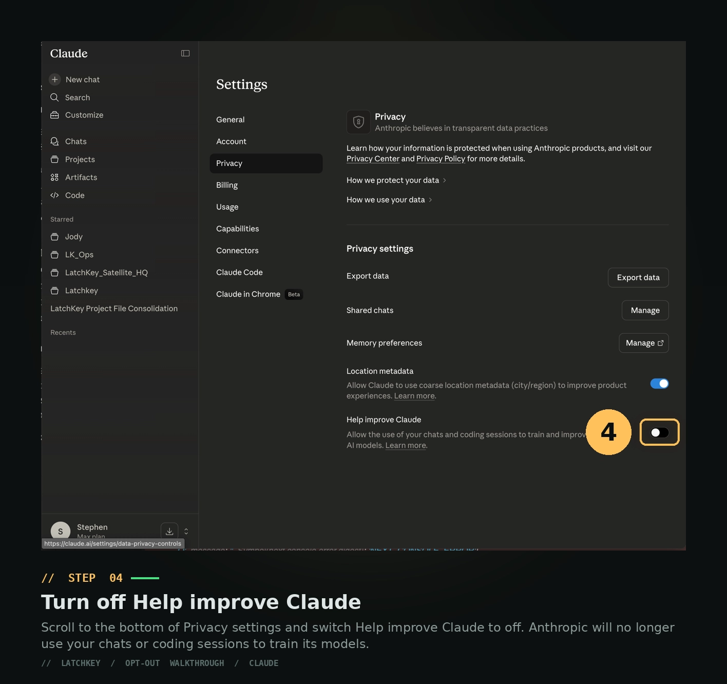Click the Customize toolbox icon
The height and width of the screenshot is (684, 727).
(54, 115)
